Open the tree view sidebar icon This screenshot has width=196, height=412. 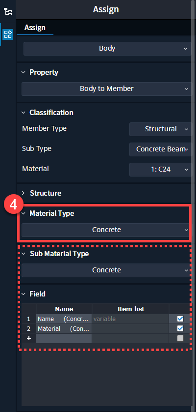(x=8, y=12)
